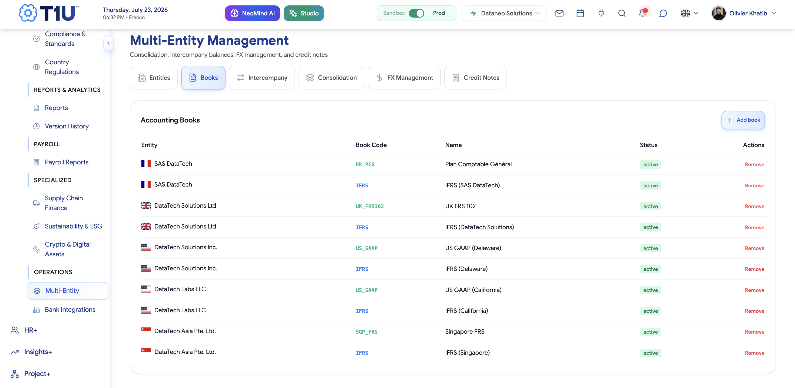
Task: Open Payroll Reports in the sidebar
Action: 66,162
